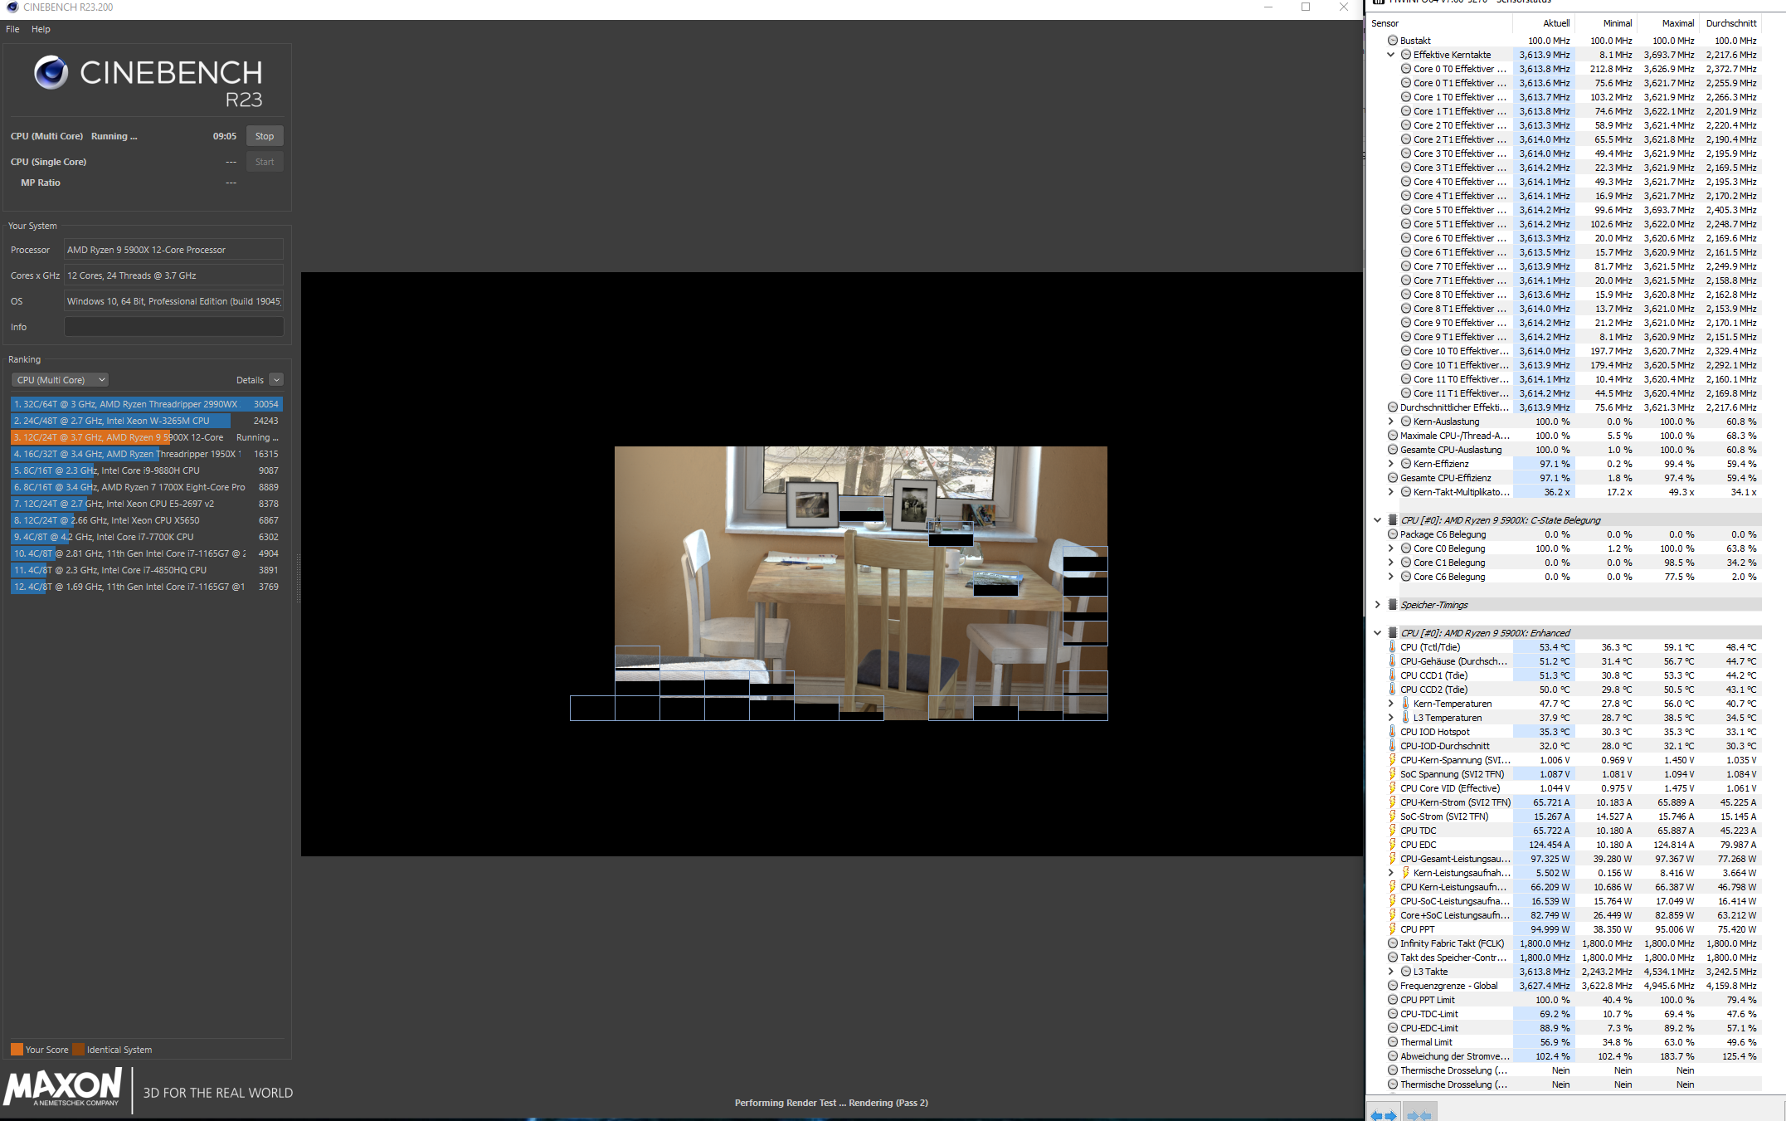Open the File menu
The width and height of the screenshot is (1786, 1121).
12,29
